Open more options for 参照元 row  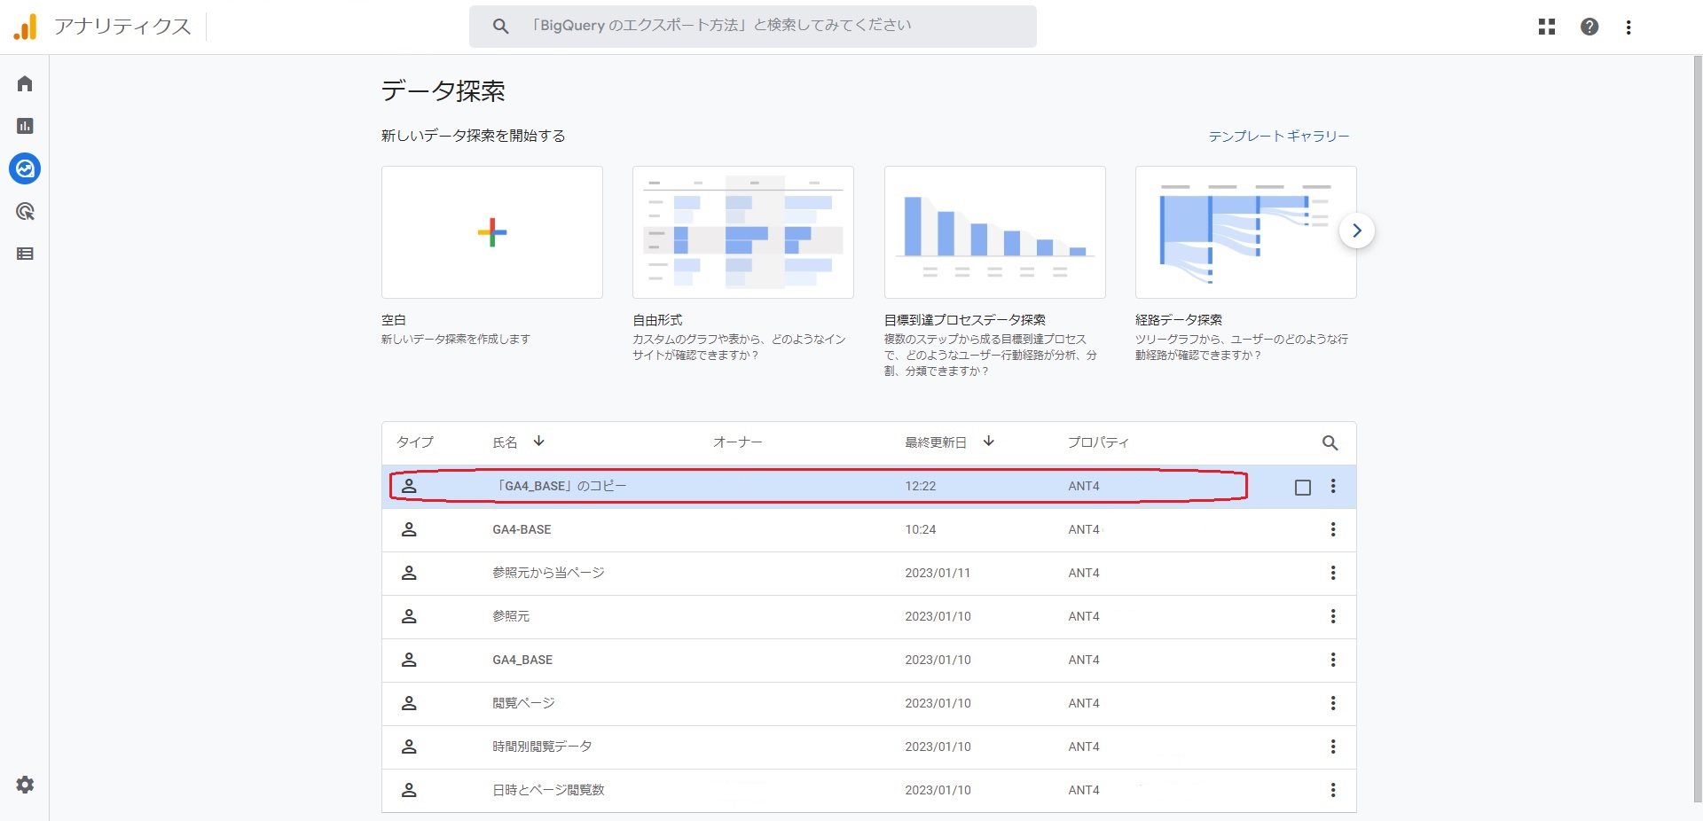(x=1333, y=616)
